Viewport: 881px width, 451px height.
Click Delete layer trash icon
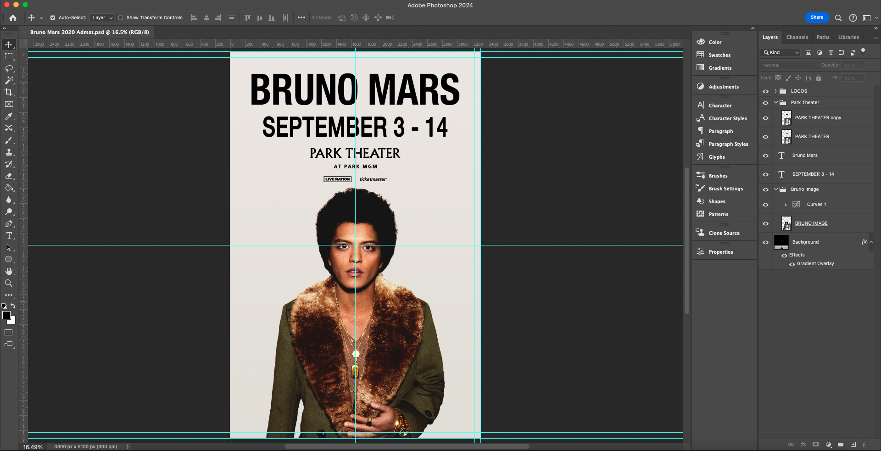point(865,444)
